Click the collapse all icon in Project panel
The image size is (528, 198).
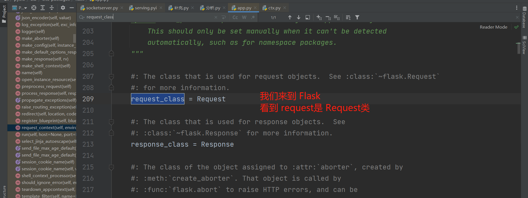pos(52,8)
